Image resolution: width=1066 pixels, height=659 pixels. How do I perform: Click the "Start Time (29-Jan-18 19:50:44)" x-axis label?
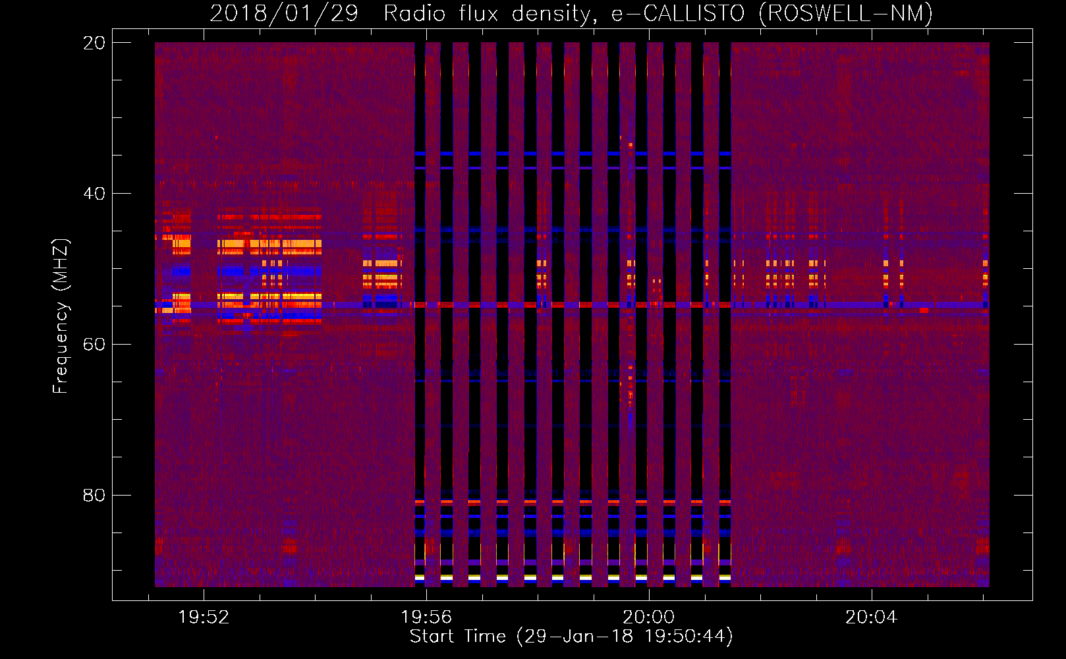click(x=571, y=636)
